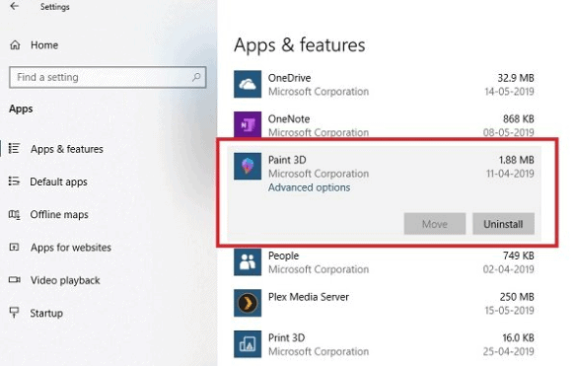Select the Paint 3D app name
The width and height of the screenshot is (577, 366).
[287, 160]
